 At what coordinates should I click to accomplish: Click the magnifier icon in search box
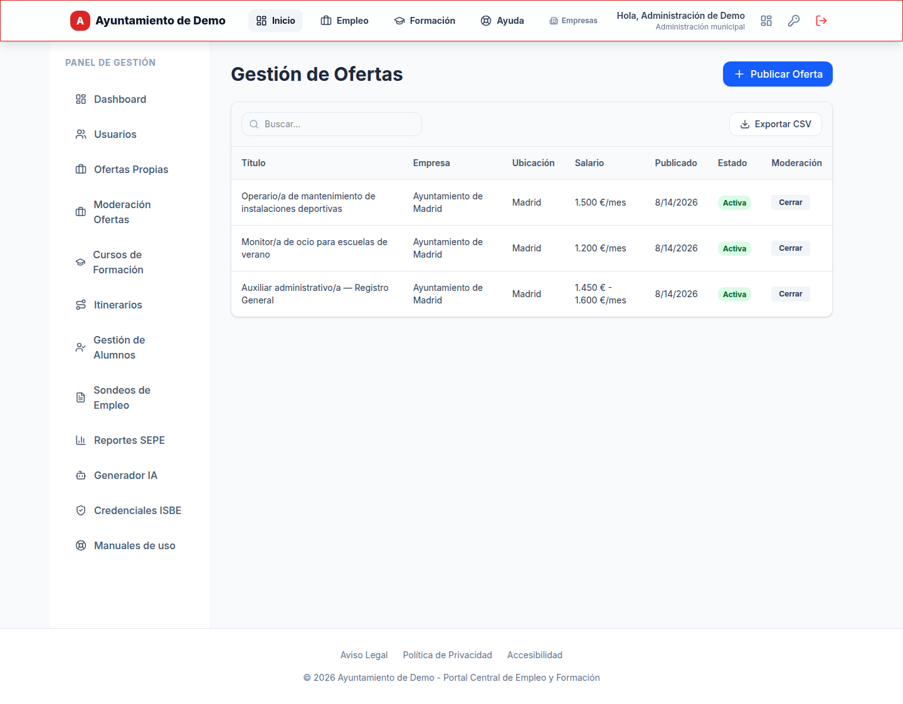tap(254, 124)
